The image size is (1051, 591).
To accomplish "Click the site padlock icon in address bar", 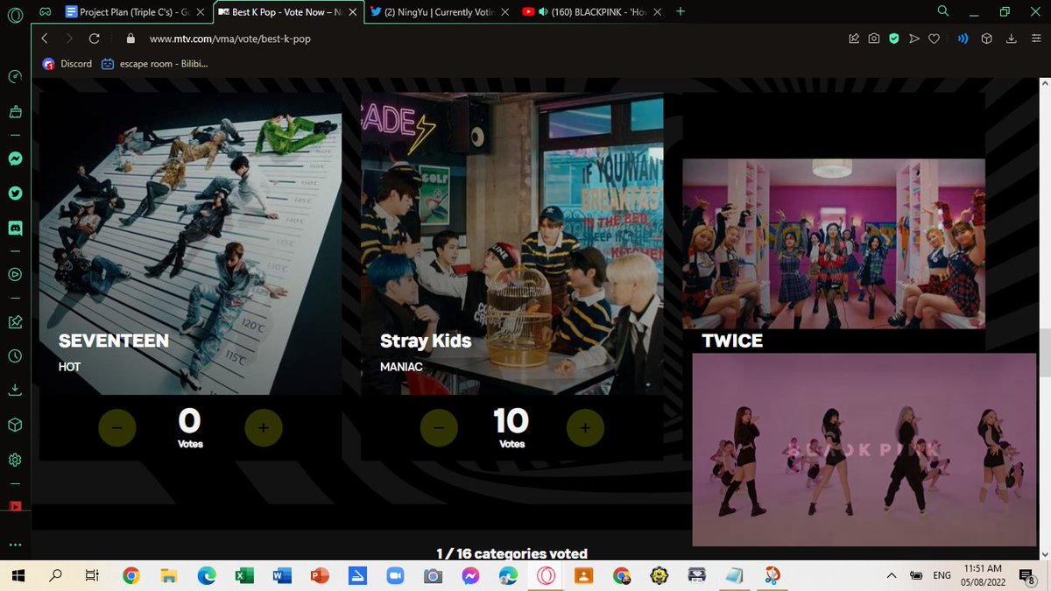I will (x=131, y=39).
